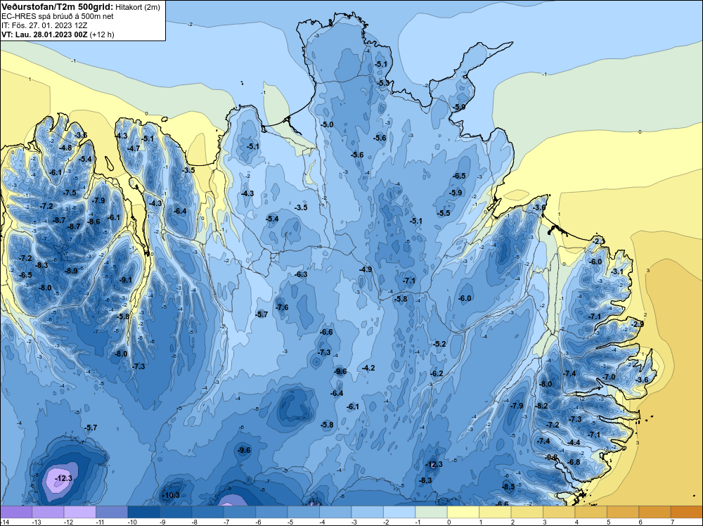The height and width of the screenshot is (526, 703).
Task: Click the -8.5 temperature label
Action: [x=508, y=487]
